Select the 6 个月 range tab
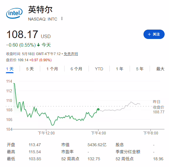The width and height of the screenshot is (169, 167). coord(76,69)
